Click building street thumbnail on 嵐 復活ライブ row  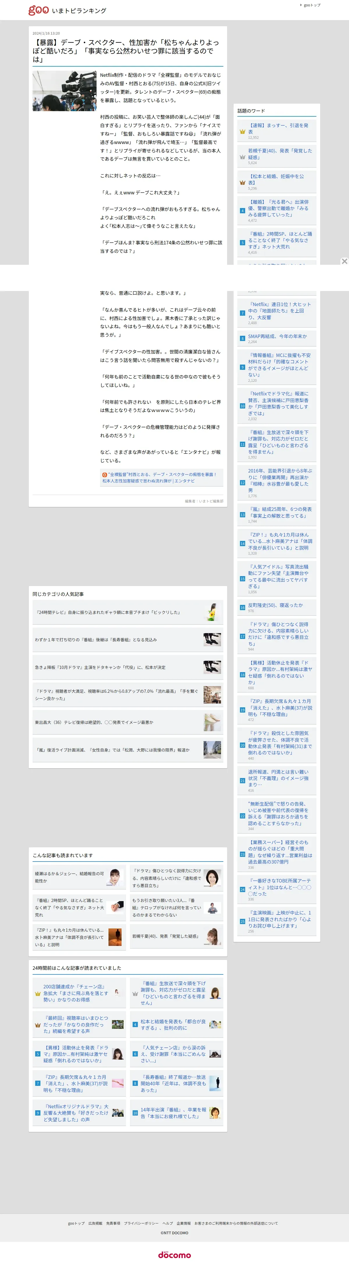tap(212, 750)
